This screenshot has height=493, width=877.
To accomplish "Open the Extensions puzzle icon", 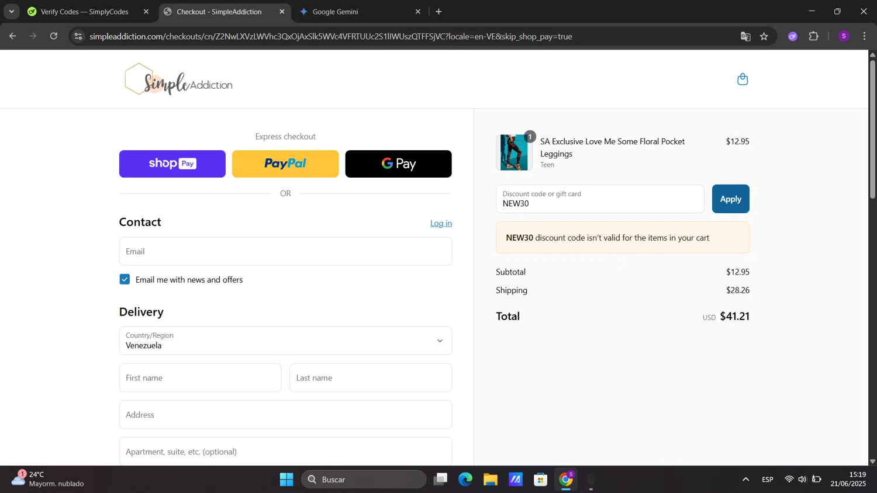I will tap(813, 36).
